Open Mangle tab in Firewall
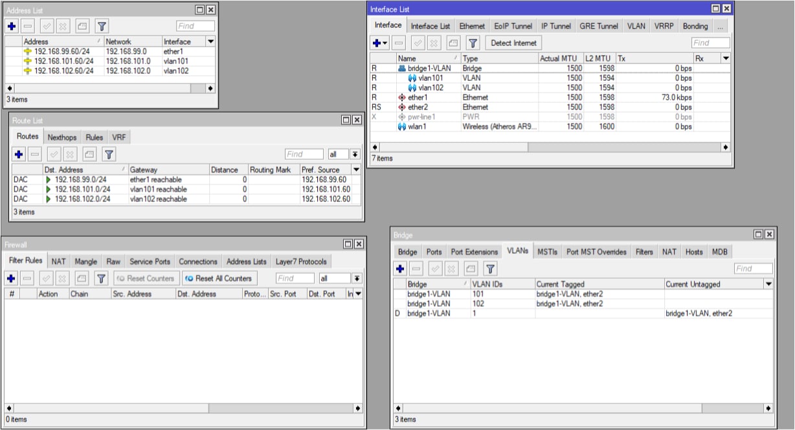795x430 pixels. tap(86, 262)
